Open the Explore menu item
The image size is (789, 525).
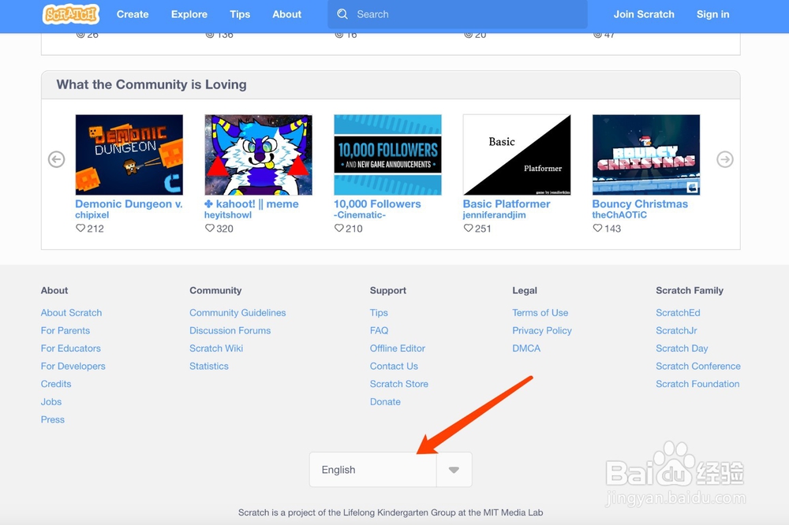189,14
